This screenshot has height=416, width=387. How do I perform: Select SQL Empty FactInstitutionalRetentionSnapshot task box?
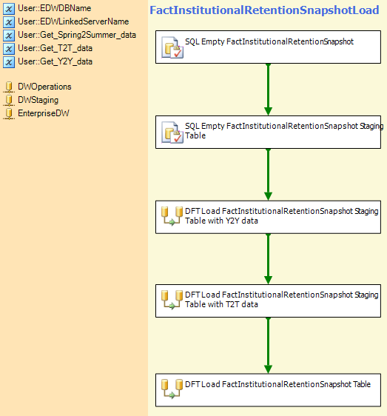[268, 47]
